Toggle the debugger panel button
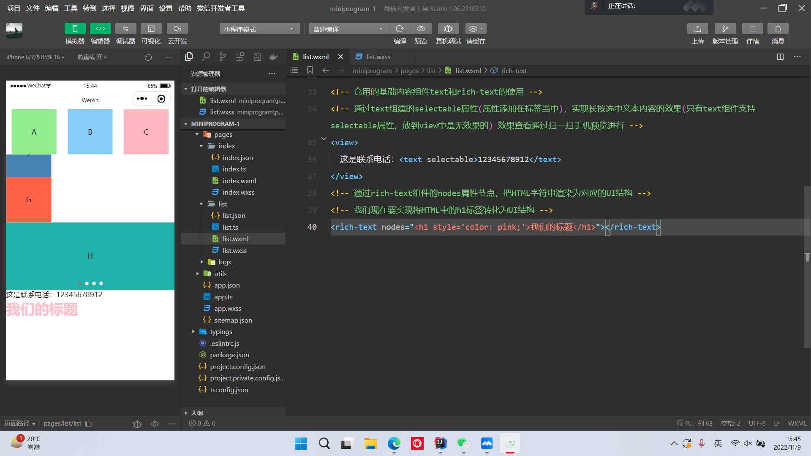 (x=125, y=29)
